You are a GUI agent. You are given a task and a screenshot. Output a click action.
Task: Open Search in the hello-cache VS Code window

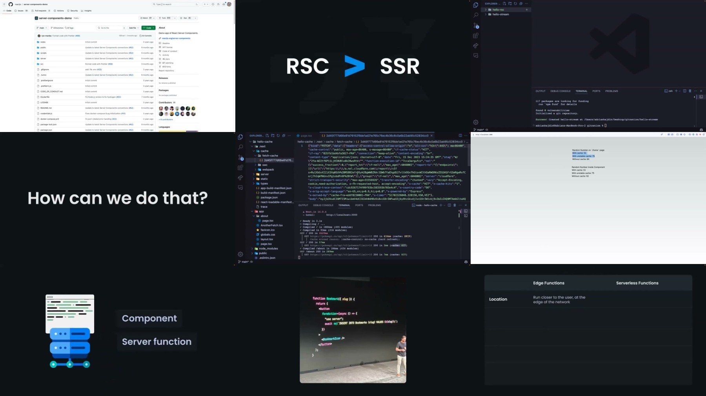point(240,147)
